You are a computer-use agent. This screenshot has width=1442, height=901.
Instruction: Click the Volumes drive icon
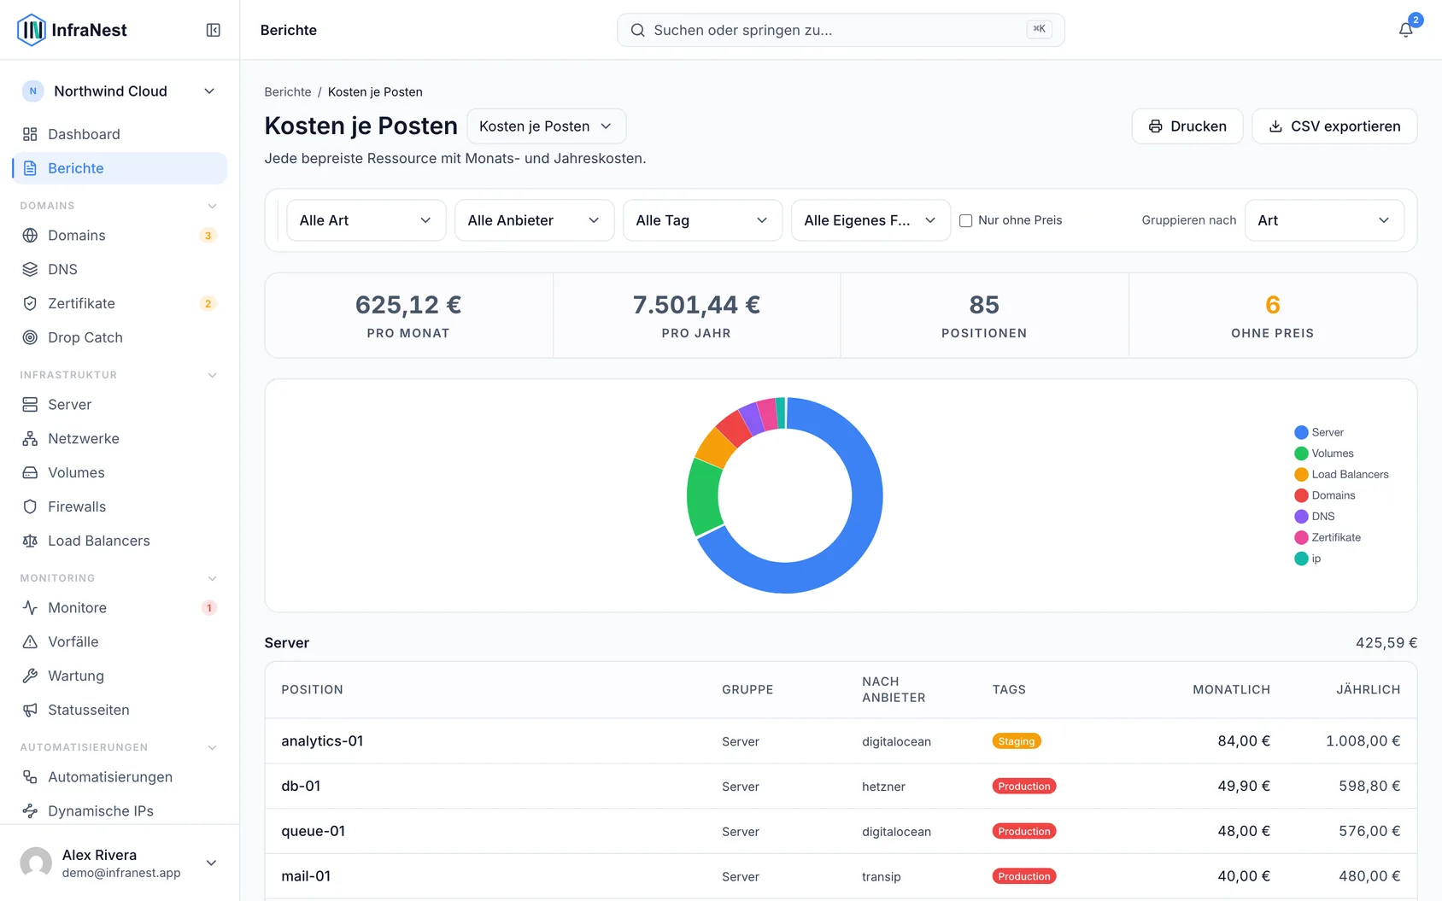(30, 472)
